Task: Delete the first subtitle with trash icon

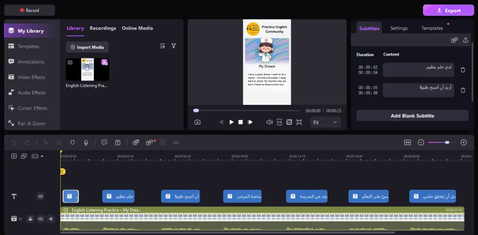Action: point(463,70)
